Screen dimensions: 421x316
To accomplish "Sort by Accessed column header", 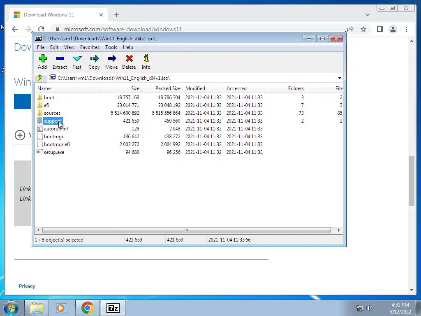I will [x=244, y=88].
